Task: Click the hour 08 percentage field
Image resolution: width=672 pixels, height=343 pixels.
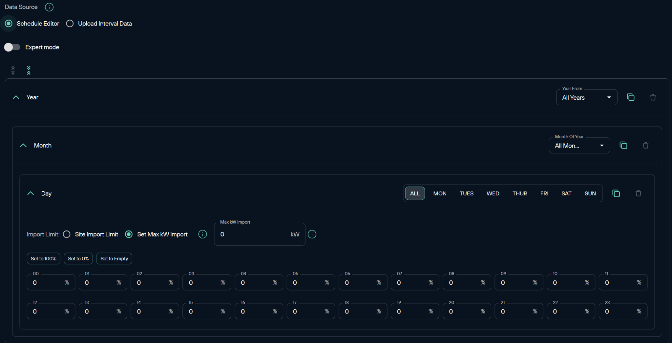Action: point(467,282)
